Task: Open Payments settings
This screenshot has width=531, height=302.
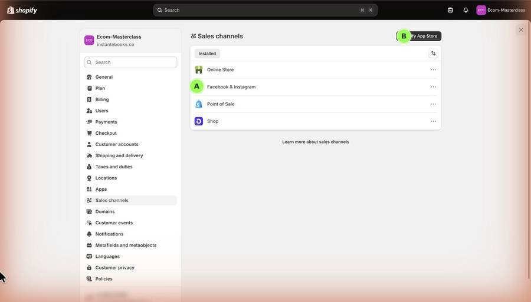Action: (130, 122)
